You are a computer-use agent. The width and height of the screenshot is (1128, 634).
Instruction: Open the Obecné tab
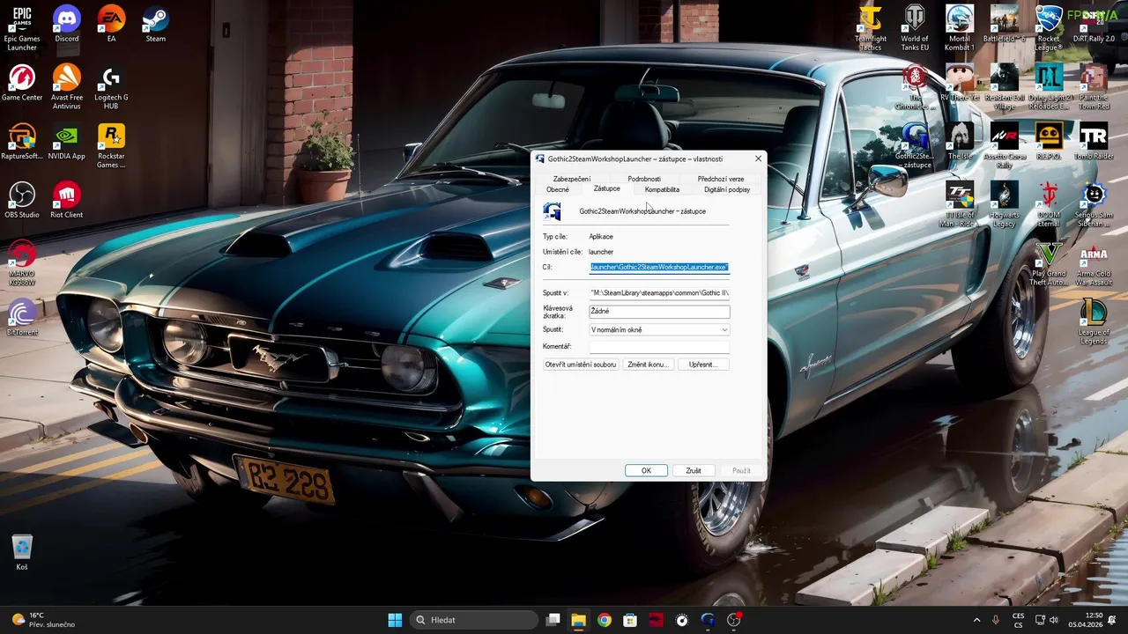558,189
